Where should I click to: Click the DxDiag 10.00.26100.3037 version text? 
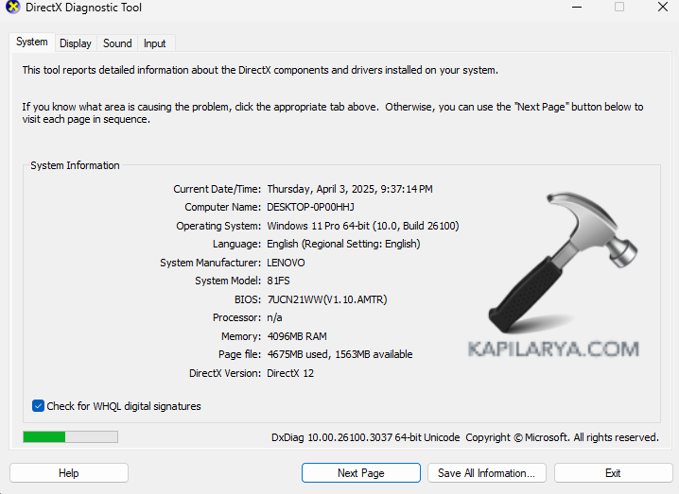pyautogui.click(x=365, y=437)
